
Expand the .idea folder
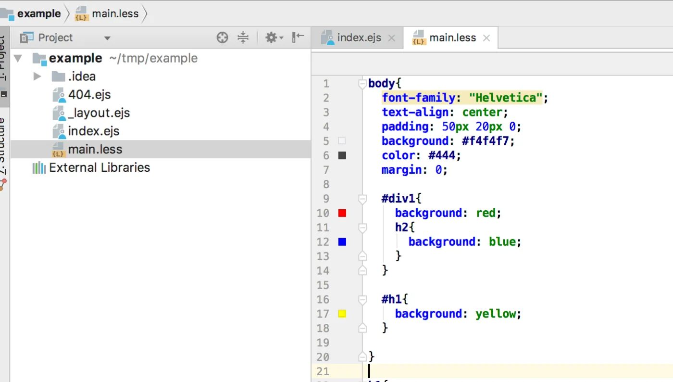click(x=37, y=76)
